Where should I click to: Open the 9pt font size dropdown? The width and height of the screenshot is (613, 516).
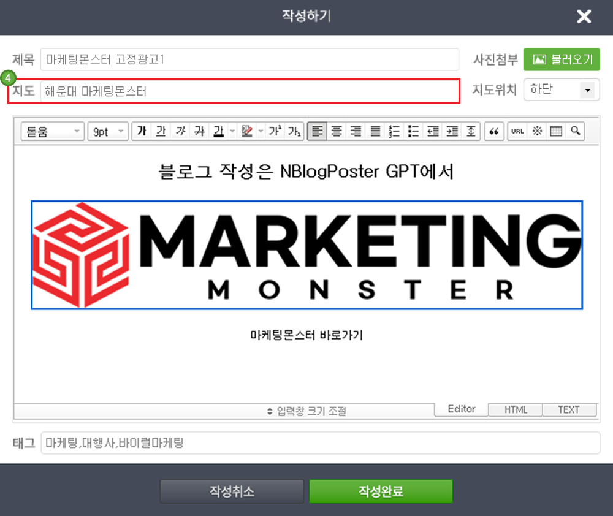tap(108, 131)
